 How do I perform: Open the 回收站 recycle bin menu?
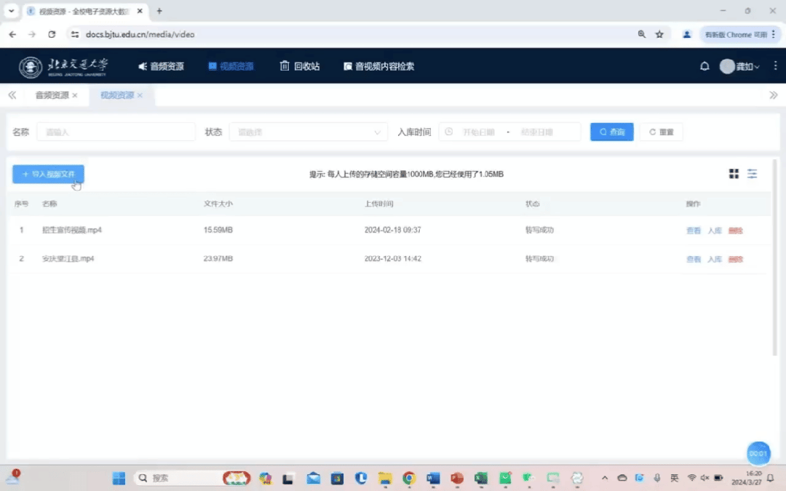pos(300,66)
